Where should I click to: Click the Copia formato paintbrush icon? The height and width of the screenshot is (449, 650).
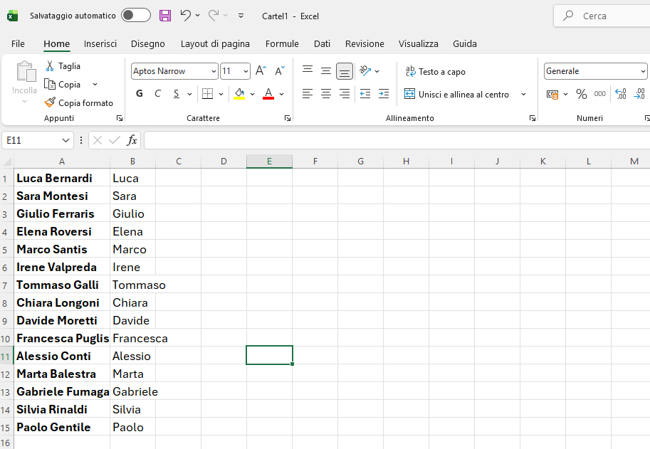50,103
